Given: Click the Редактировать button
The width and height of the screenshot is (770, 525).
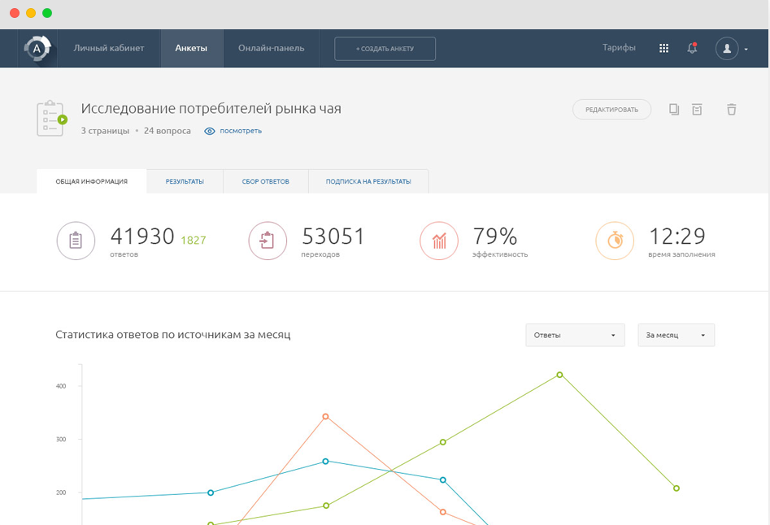Looking at the screenshot, I should (x=611, y=110).
